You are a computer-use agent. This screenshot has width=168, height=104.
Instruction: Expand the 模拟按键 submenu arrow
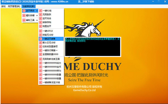[x=37, y=16]
